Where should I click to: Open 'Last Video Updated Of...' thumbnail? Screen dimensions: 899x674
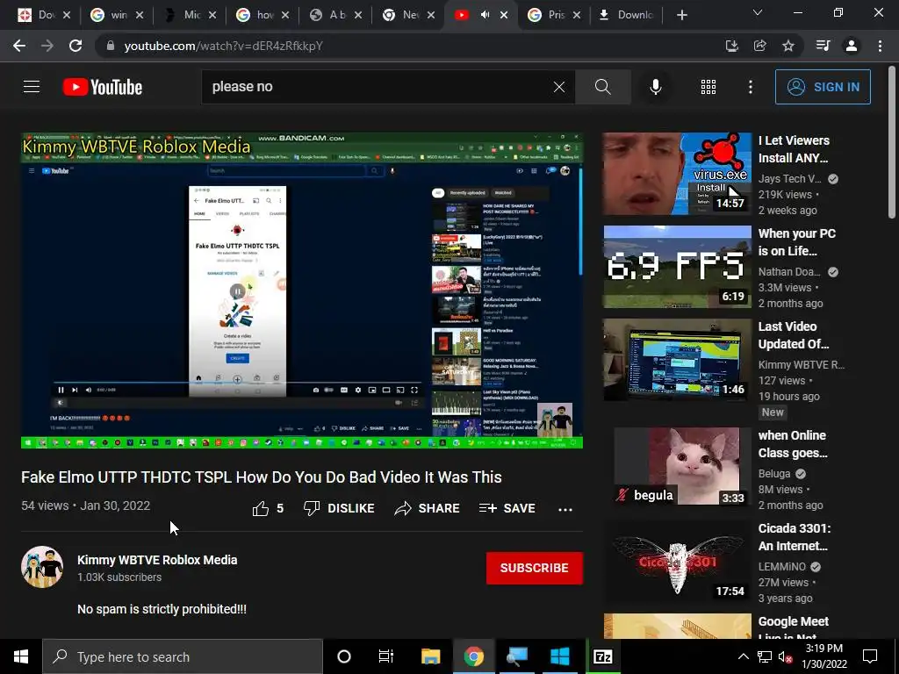click(677, 359)
